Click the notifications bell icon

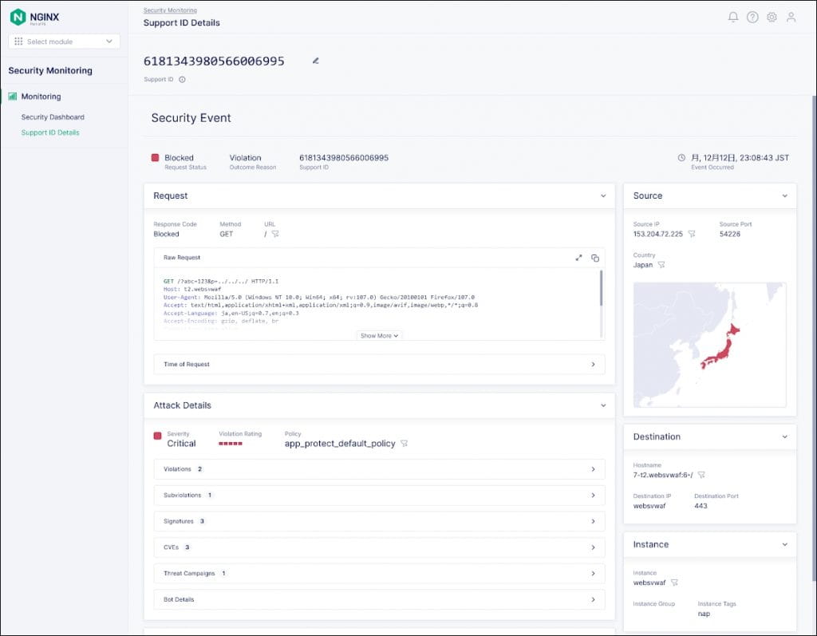[733, 17]
